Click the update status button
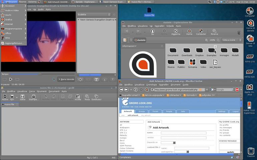 pos(230,152)
